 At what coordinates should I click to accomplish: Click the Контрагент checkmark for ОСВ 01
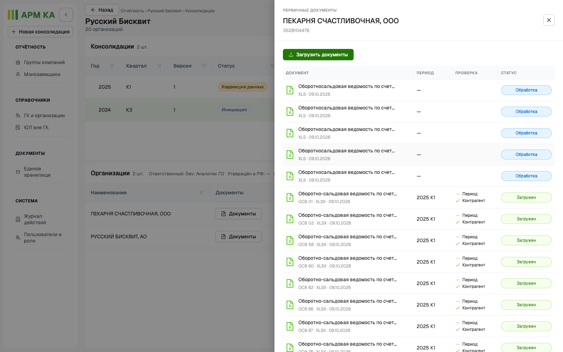pos(458,201)
